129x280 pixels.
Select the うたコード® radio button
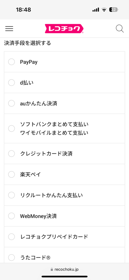click(x=11, y=258)
